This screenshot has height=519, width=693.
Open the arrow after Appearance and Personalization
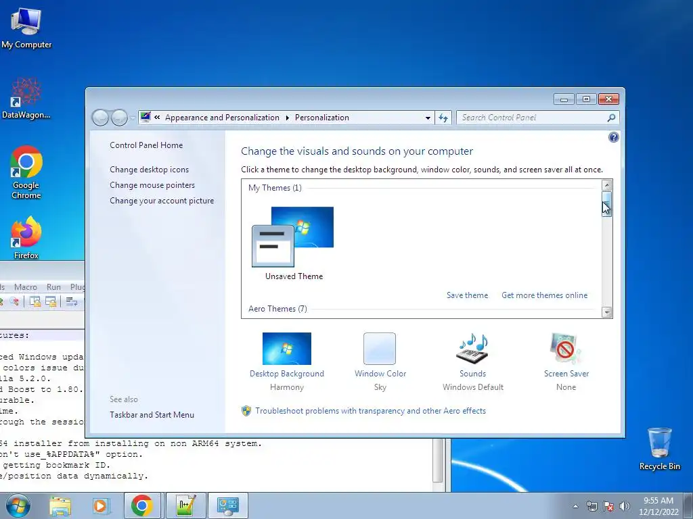pos(287,118)
